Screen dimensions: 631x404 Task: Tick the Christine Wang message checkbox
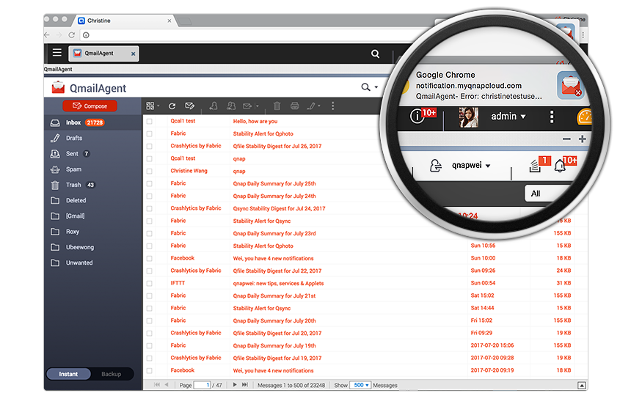click(149, 171)
